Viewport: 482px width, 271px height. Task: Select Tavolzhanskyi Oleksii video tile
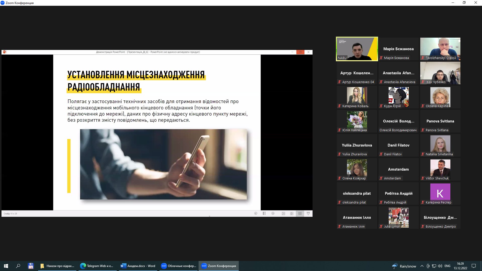(x=440, y=49)
